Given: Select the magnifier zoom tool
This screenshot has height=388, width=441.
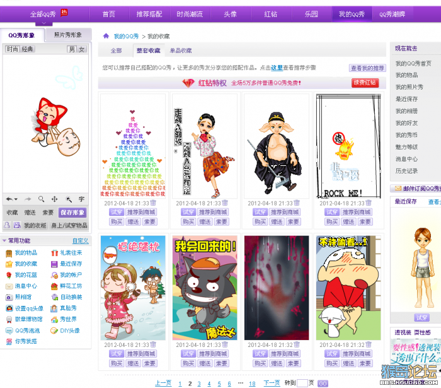Looking at the screenshot, I should pos(41,199).
